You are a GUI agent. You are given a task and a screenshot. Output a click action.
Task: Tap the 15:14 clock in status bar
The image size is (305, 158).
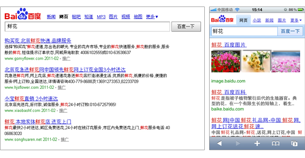click(257, 10)
